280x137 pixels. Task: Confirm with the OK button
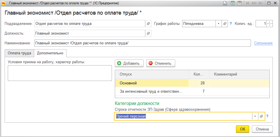click(x=243, y=129)
